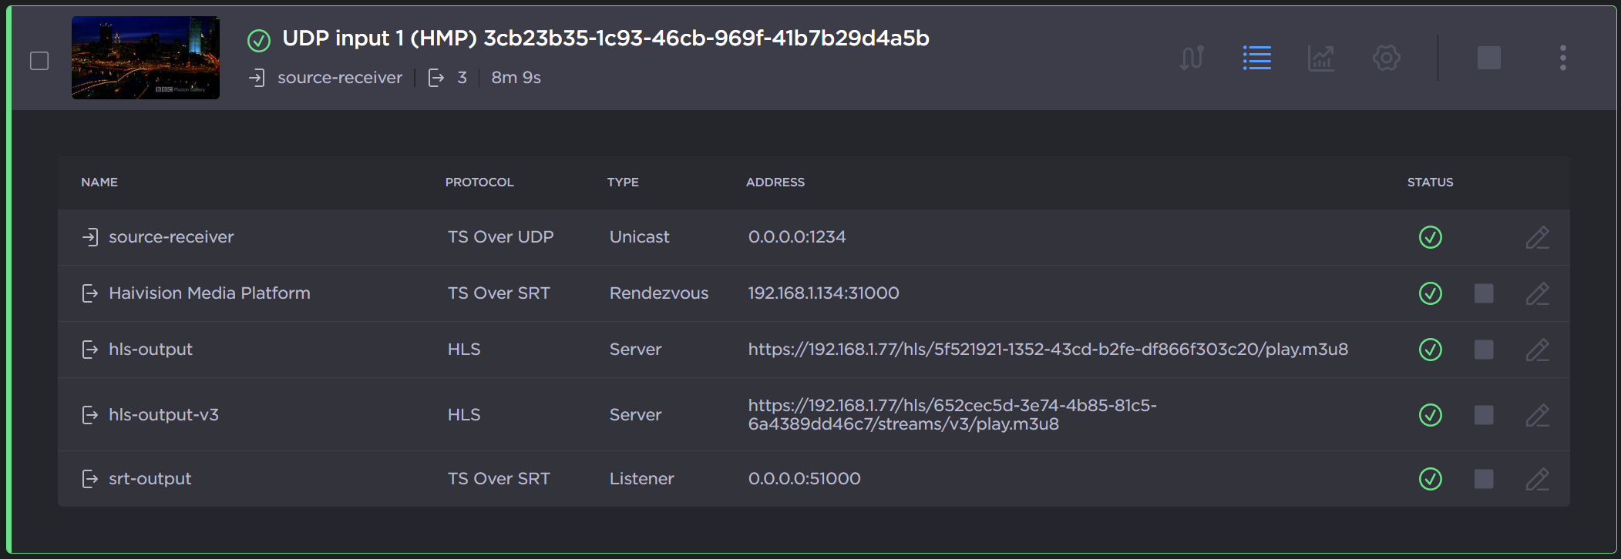Click the input icon beside source-receiver row
Screen dimensions: 1621x559
point(91,237)
